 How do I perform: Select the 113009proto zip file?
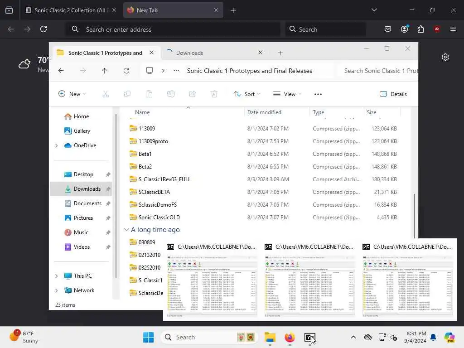tap(263, 141)
